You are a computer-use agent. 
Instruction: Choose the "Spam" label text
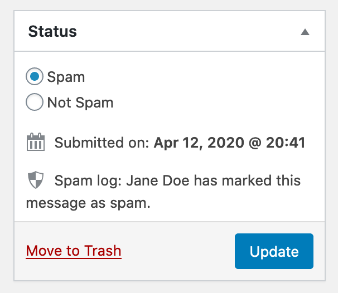point(66,77)
